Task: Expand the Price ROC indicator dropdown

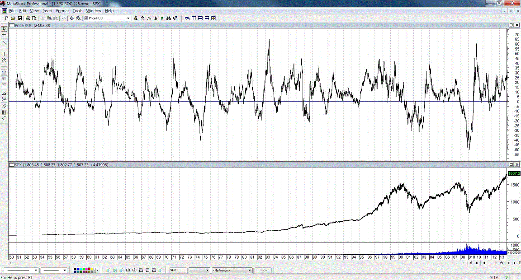Action: coord(128,18)
